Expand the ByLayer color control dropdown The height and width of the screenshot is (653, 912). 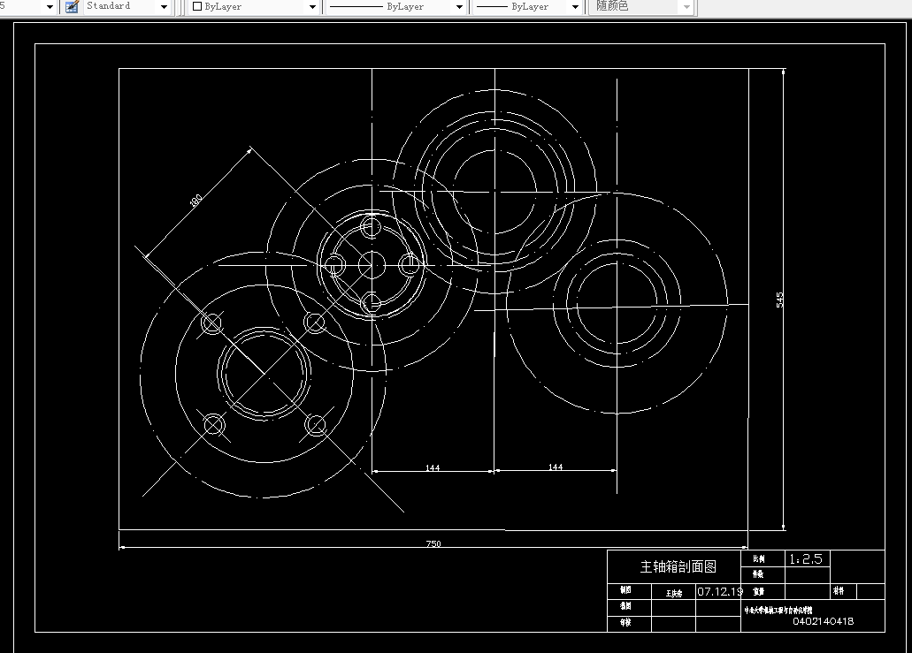click(x=312, y=7)
